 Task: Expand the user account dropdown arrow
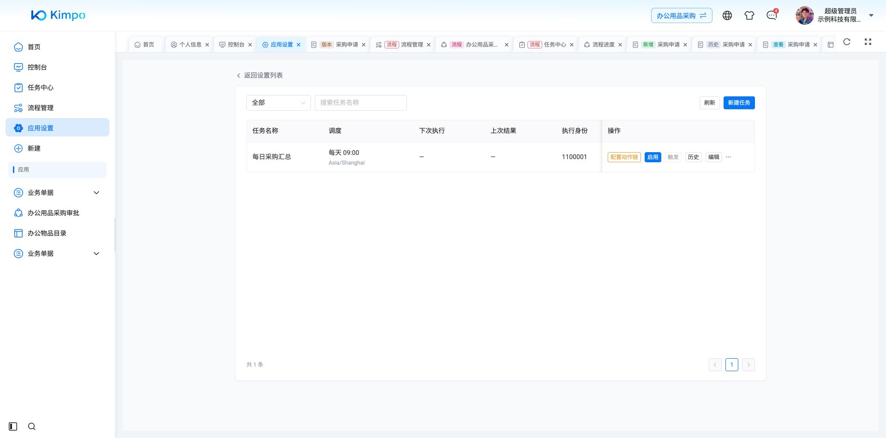click(871, 15)
